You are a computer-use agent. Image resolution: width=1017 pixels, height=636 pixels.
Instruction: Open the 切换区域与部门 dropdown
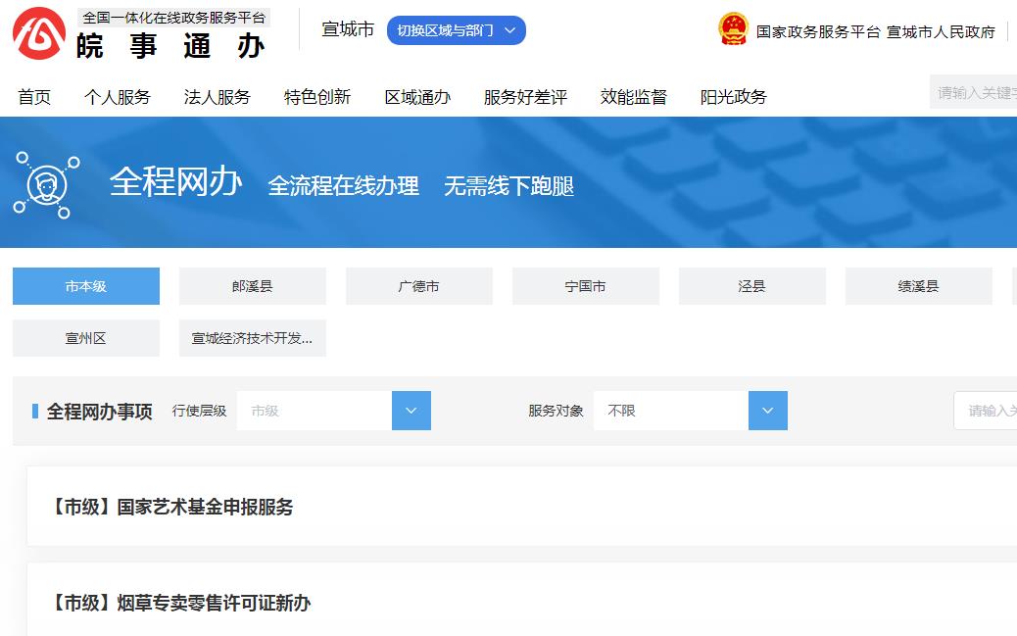pos(455,30)
